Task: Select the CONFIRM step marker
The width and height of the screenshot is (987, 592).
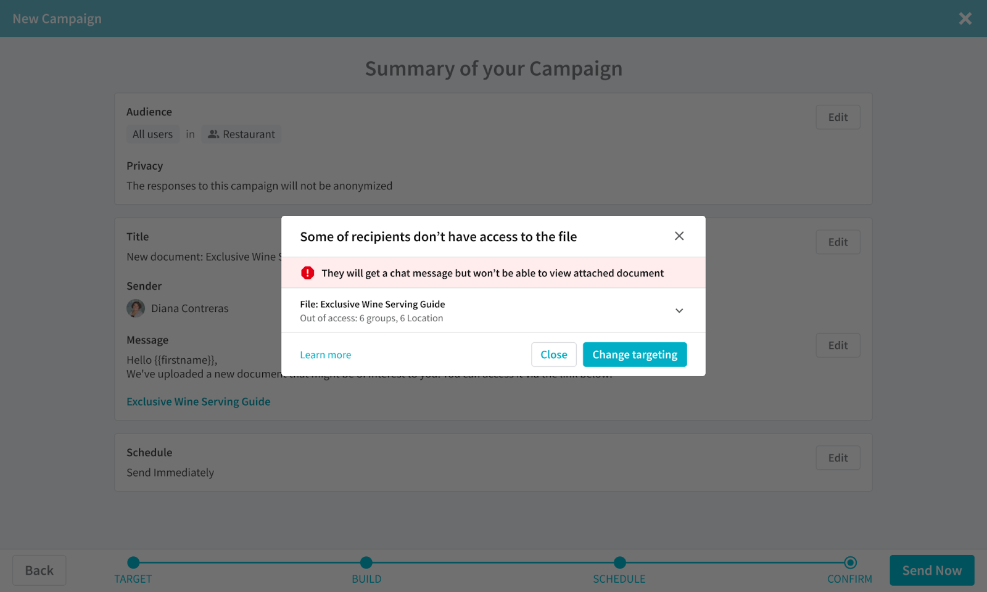Action: [850, 562]
